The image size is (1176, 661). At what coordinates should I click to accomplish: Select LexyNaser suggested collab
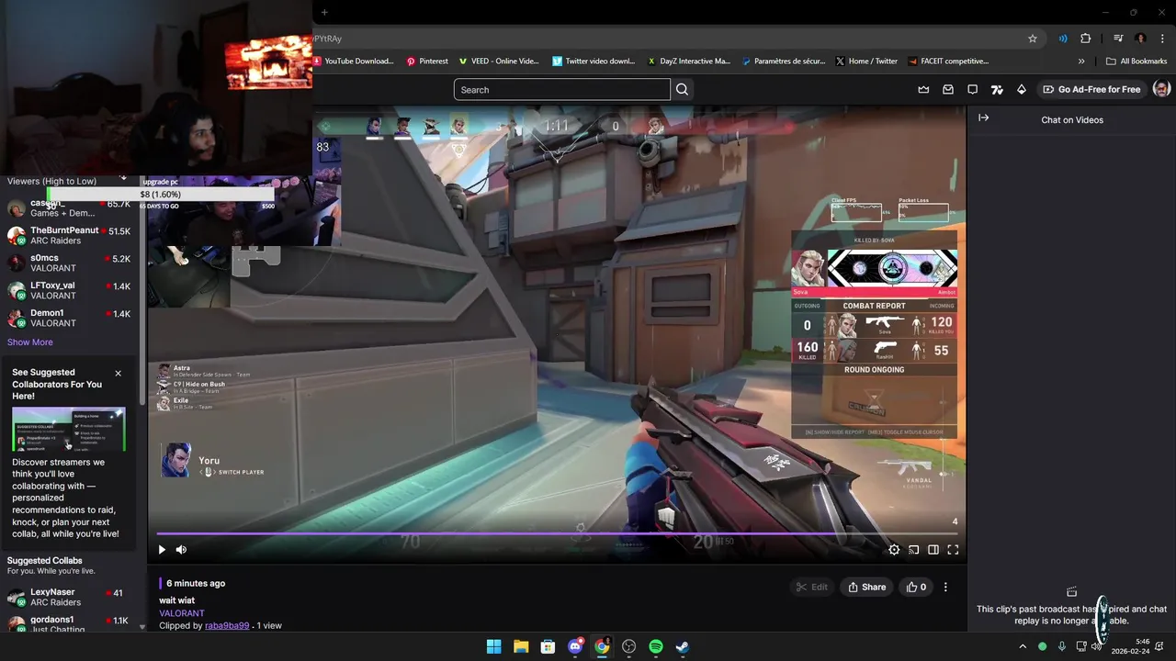pos(70,597)
